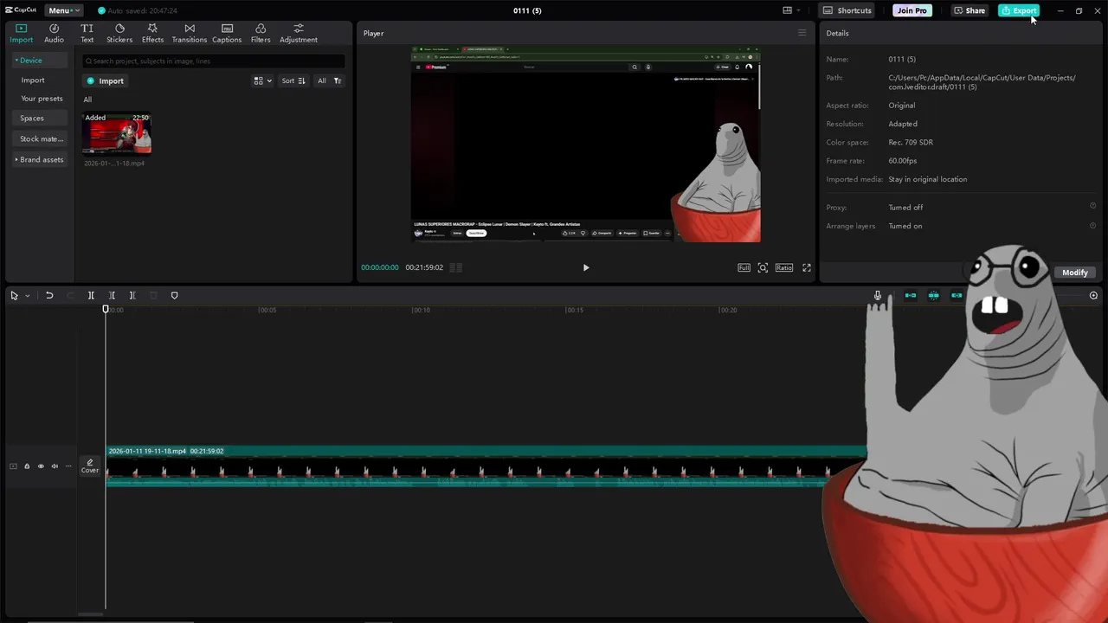
Task: Select Stock materials in sidebar
Action: pos(42,138)
